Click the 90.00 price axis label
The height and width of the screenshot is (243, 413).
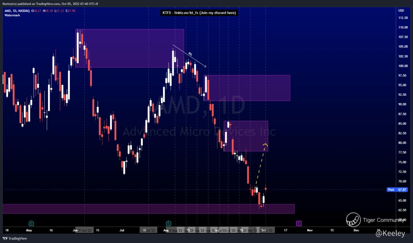(x=402, y=104)
